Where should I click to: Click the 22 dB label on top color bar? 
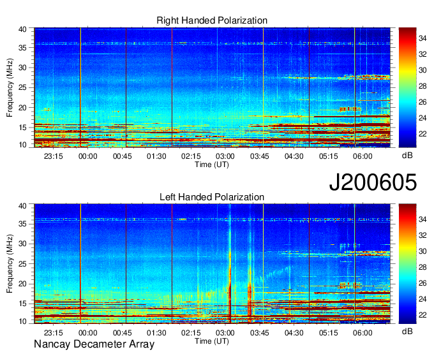click(423, 134)
